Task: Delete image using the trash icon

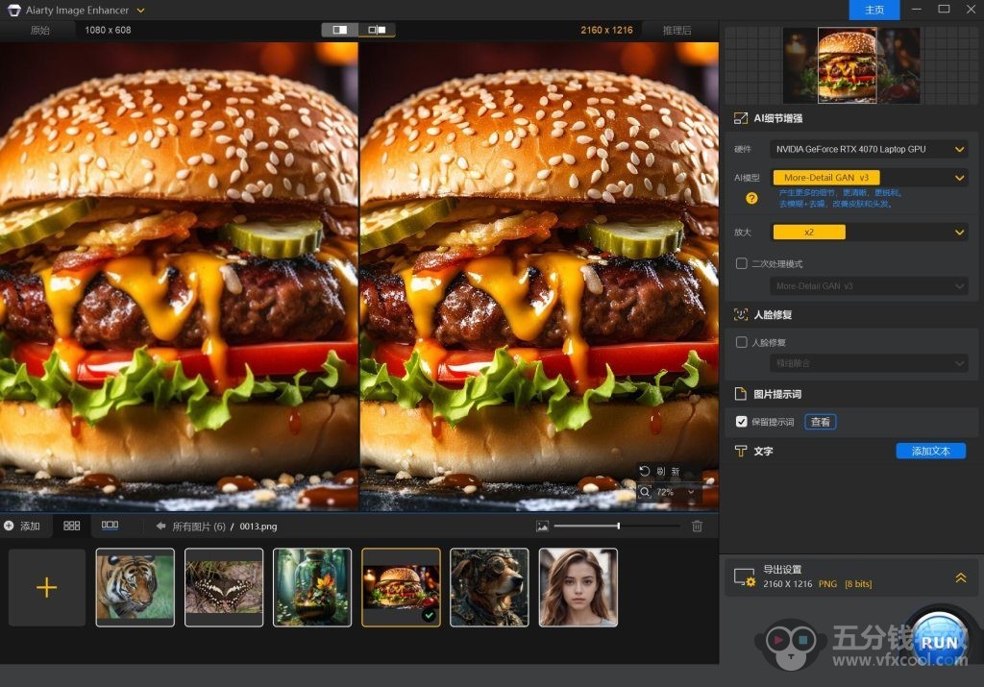Action: coord(698,527)
